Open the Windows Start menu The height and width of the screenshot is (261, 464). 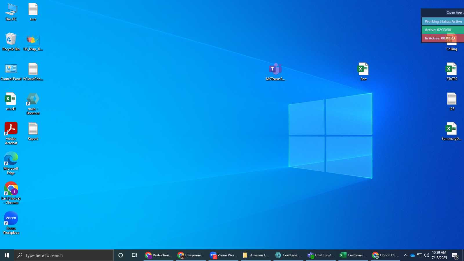7,255
